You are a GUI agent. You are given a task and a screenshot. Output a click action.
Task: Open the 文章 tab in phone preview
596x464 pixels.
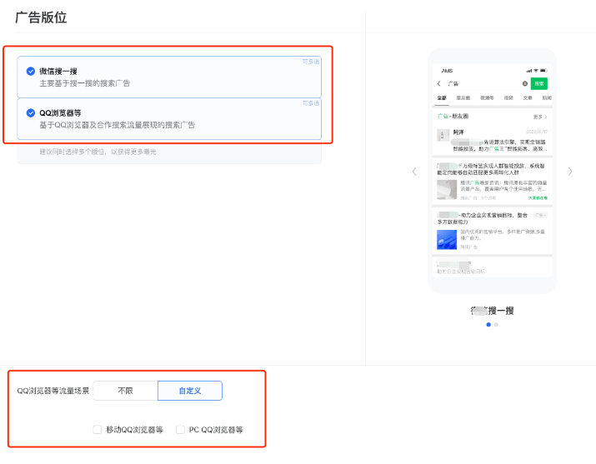click(x=528, y=98)
